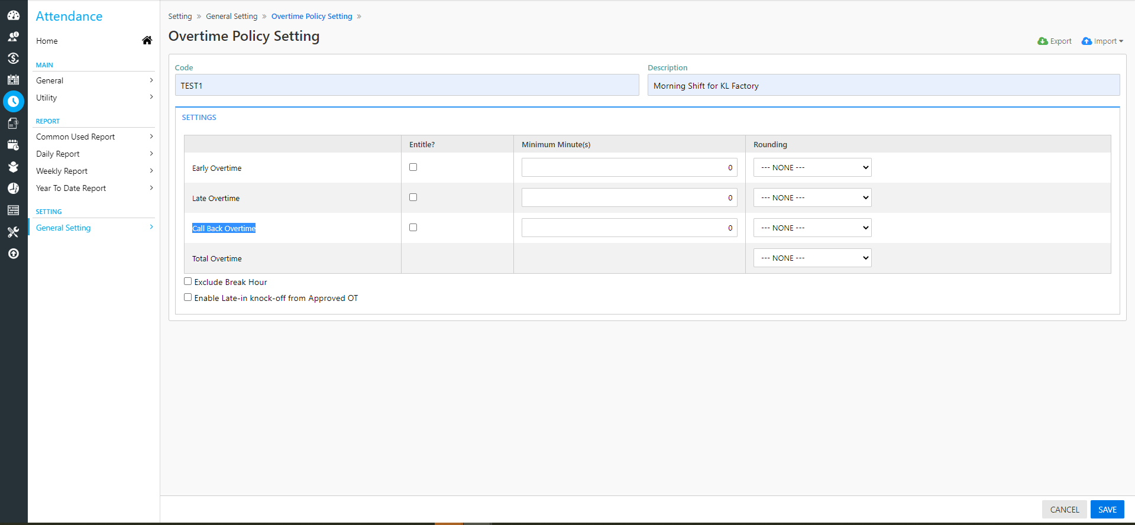This screenshot has height=525, width=1135.
Task: Select the highlighted attendance clock icon
Action: tap(14, 102)
